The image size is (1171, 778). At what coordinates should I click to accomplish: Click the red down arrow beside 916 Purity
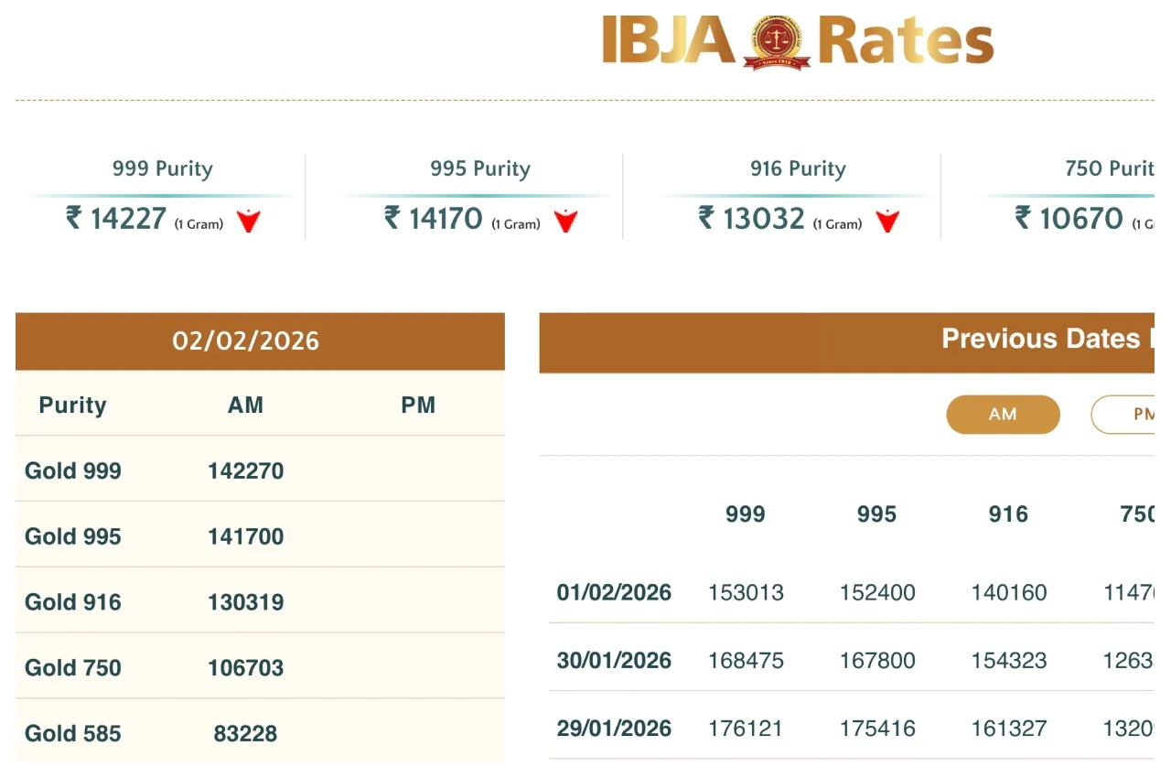(x=887, y=221)
